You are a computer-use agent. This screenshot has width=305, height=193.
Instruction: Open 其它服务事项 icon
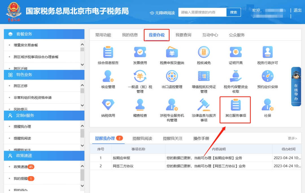pyautogui.click(x=236, y=106)
